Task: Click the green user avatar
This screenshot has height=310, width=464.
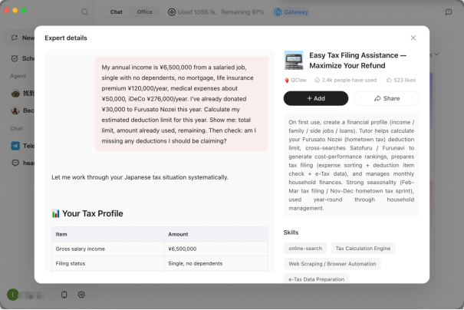Action: 13,295
